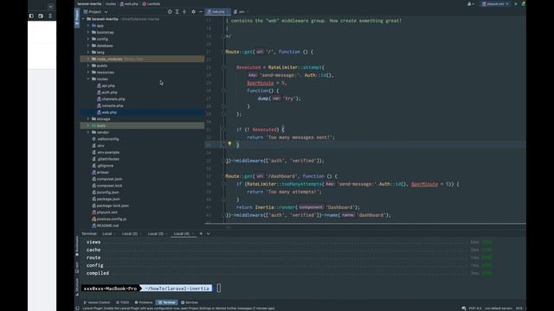Expand the vendor folder
Image resolution: width=554 pixels, height=311 pixels.
tap(88, 132)
